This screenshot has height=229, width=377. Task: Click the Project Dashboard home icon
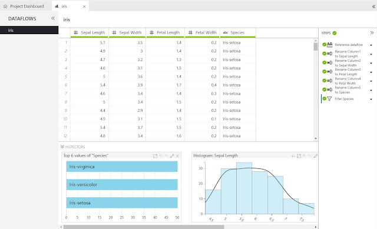coord(5,6)
